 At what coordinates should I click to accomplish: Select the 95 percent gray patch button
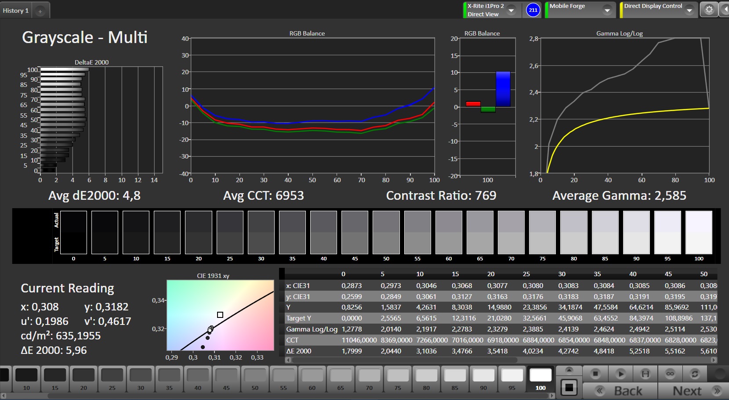(x=512, y=379)
